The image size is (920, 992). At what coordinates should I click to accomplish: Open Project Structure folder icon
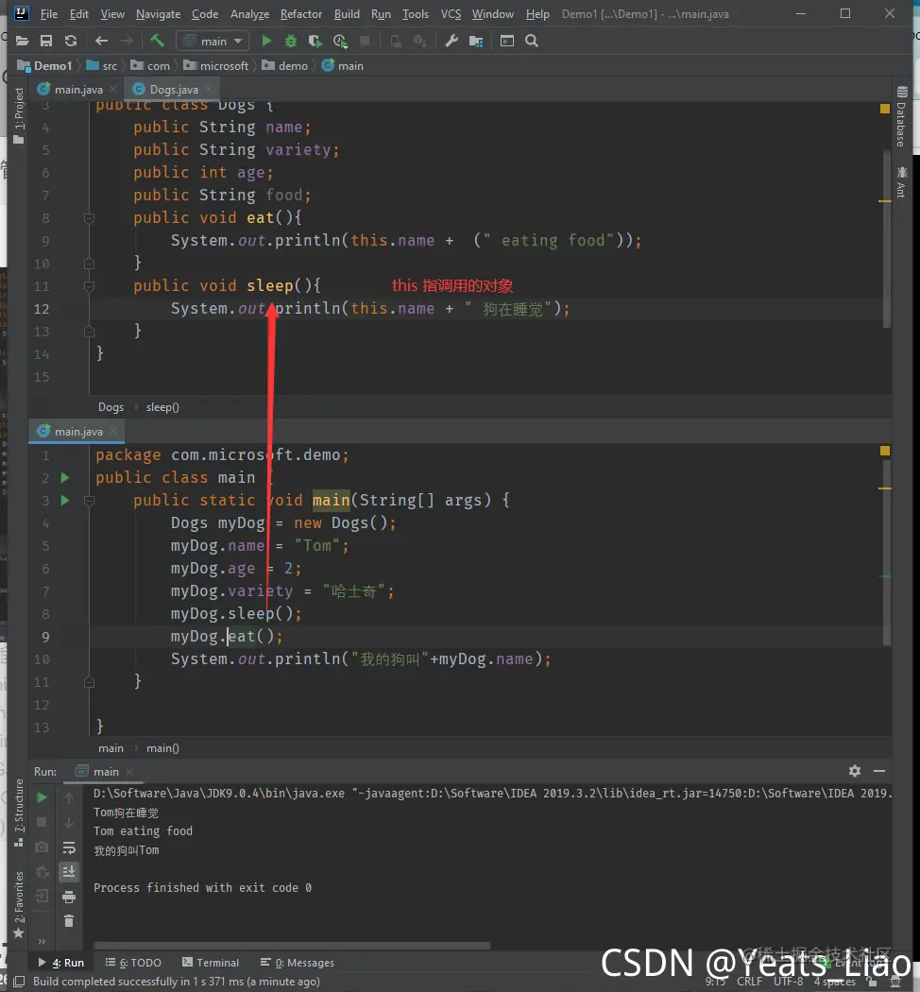coord(476,42)
